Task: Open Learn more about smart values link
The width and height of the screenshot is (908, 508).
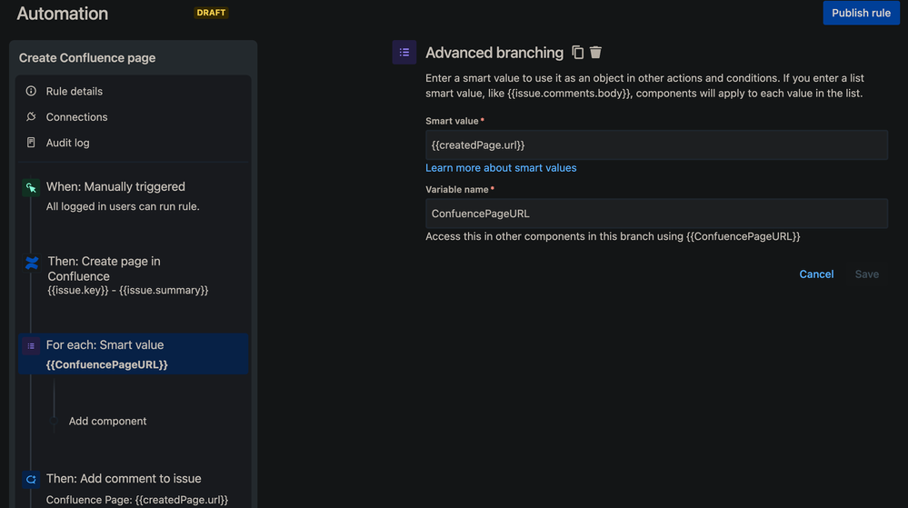Action: (x=501, y=167)
